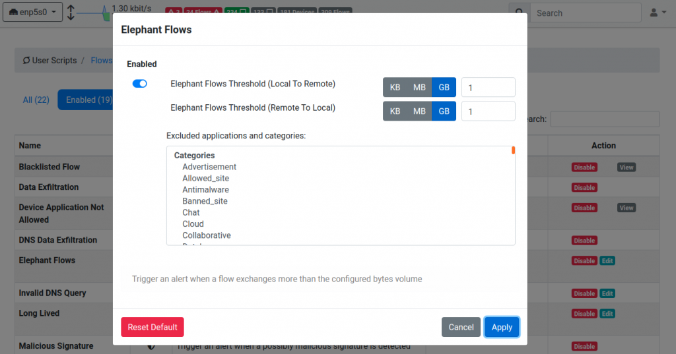Select MB unit for Local To Remote threshold
Screen dimensions: 676x354
point(419,88)
